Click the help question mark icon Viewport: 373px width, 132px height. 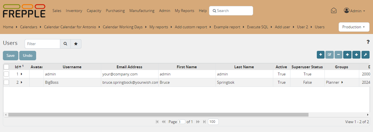coord(368,42)
